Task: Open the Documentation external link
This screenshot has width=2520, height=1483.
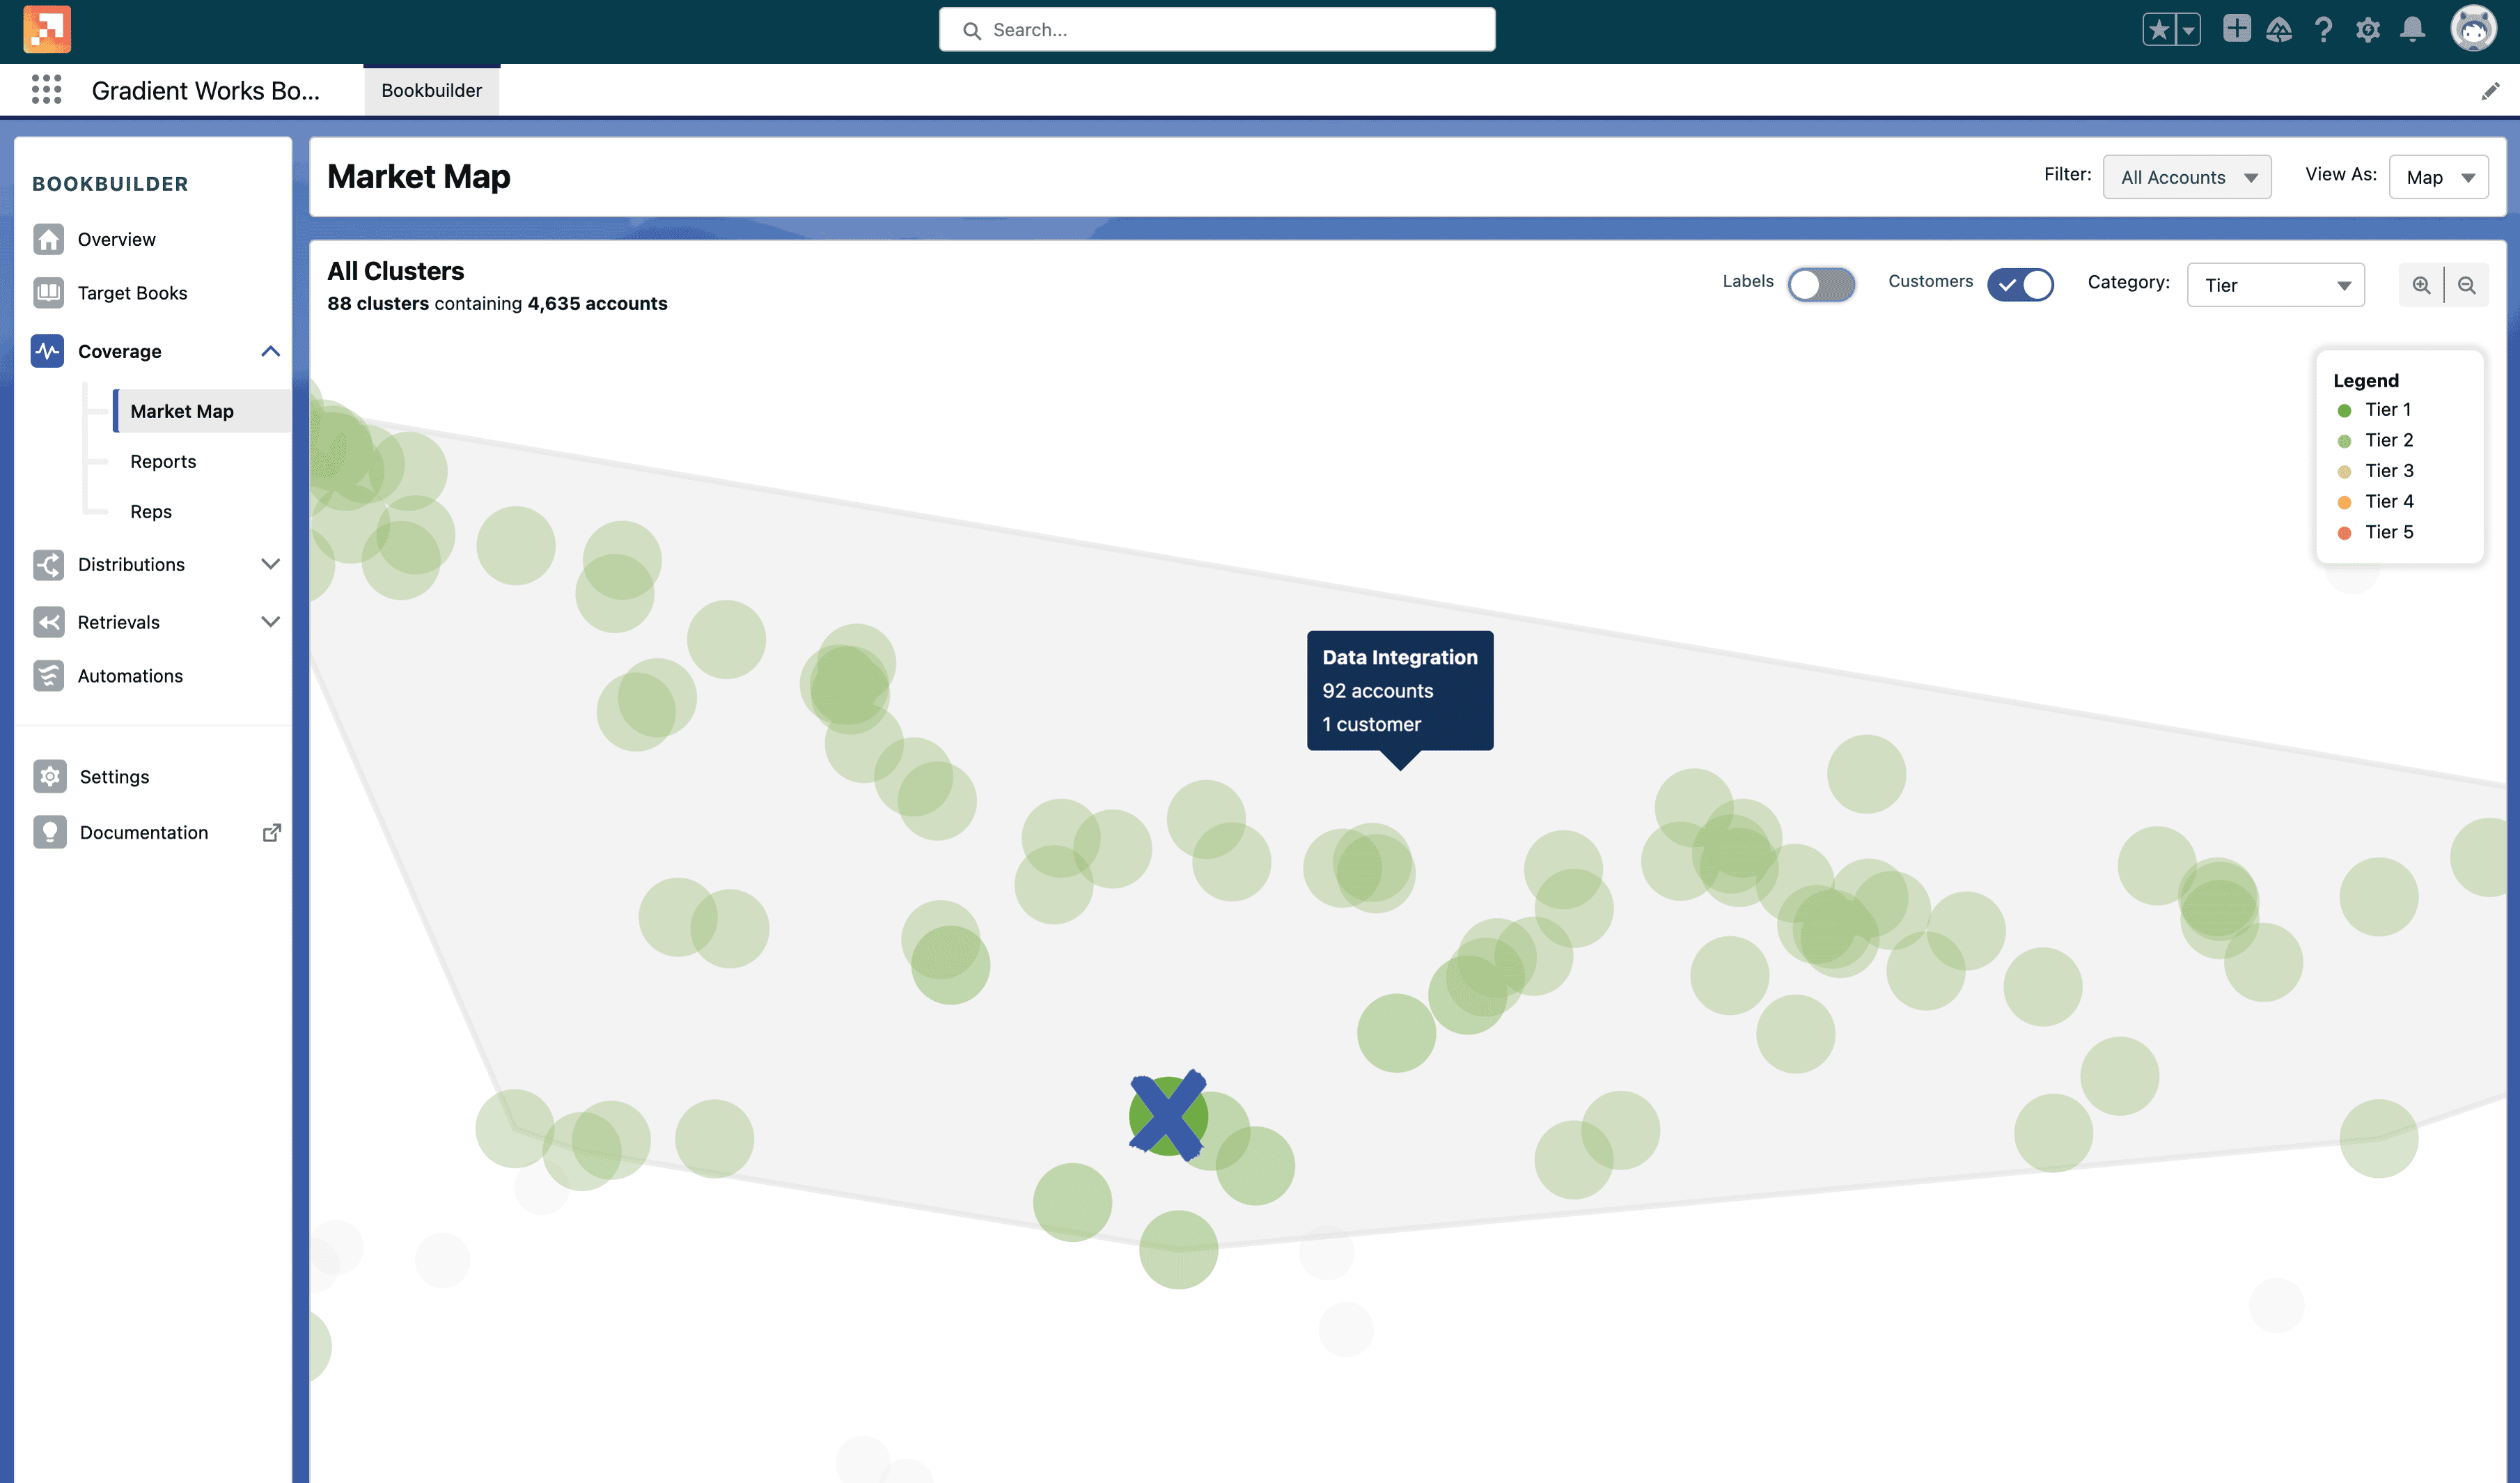Action: [272, 832]
